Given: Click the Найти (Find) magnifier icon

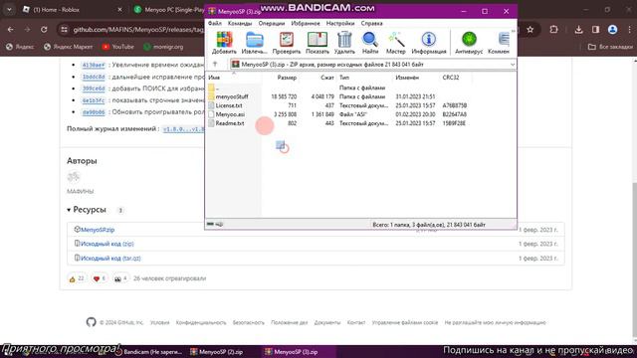Looking at the screenshot, I should point(370,43).
